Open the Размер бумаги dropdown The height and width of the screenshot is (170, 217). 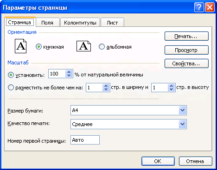(x=182, y=110)
